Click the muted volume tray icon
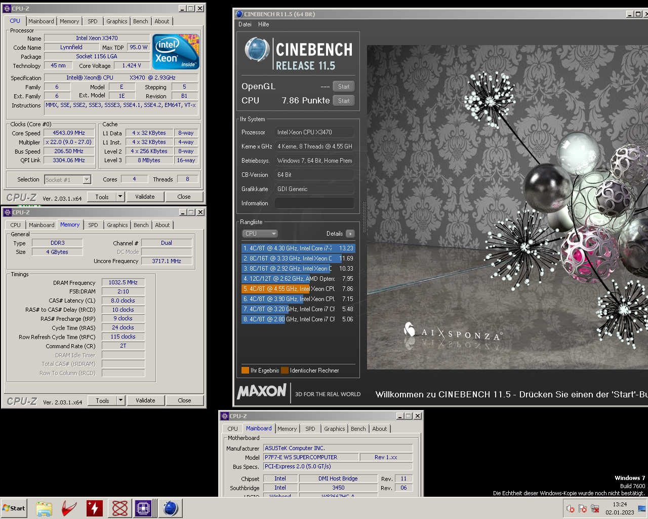This screenshot has width=648, height=519. (571, 508)
